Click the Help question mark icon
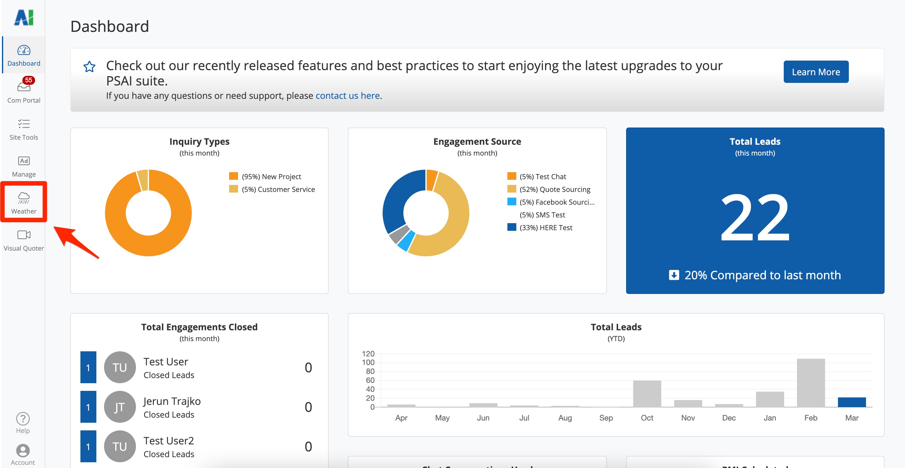The height and width of the screenshot is (468, 905). pyautogui.click(x=23, y=419)
